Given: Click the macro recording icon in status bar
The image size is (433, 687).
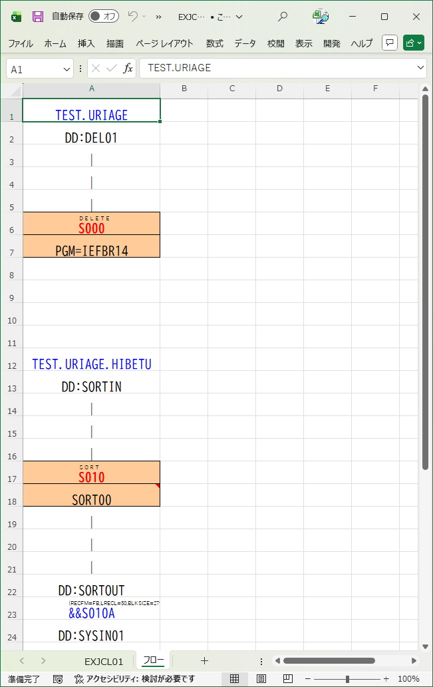Looking at the screenshot, I should [58, 679].
